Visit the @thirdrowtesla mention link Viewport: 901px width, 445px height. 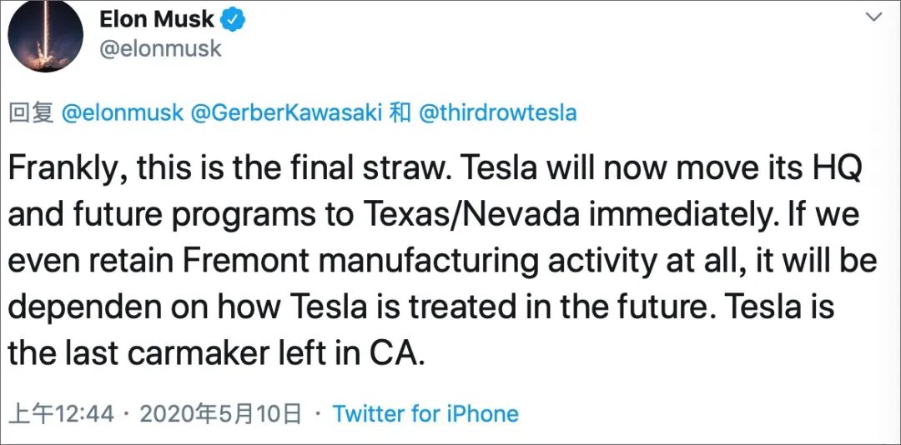click(496, 112)
